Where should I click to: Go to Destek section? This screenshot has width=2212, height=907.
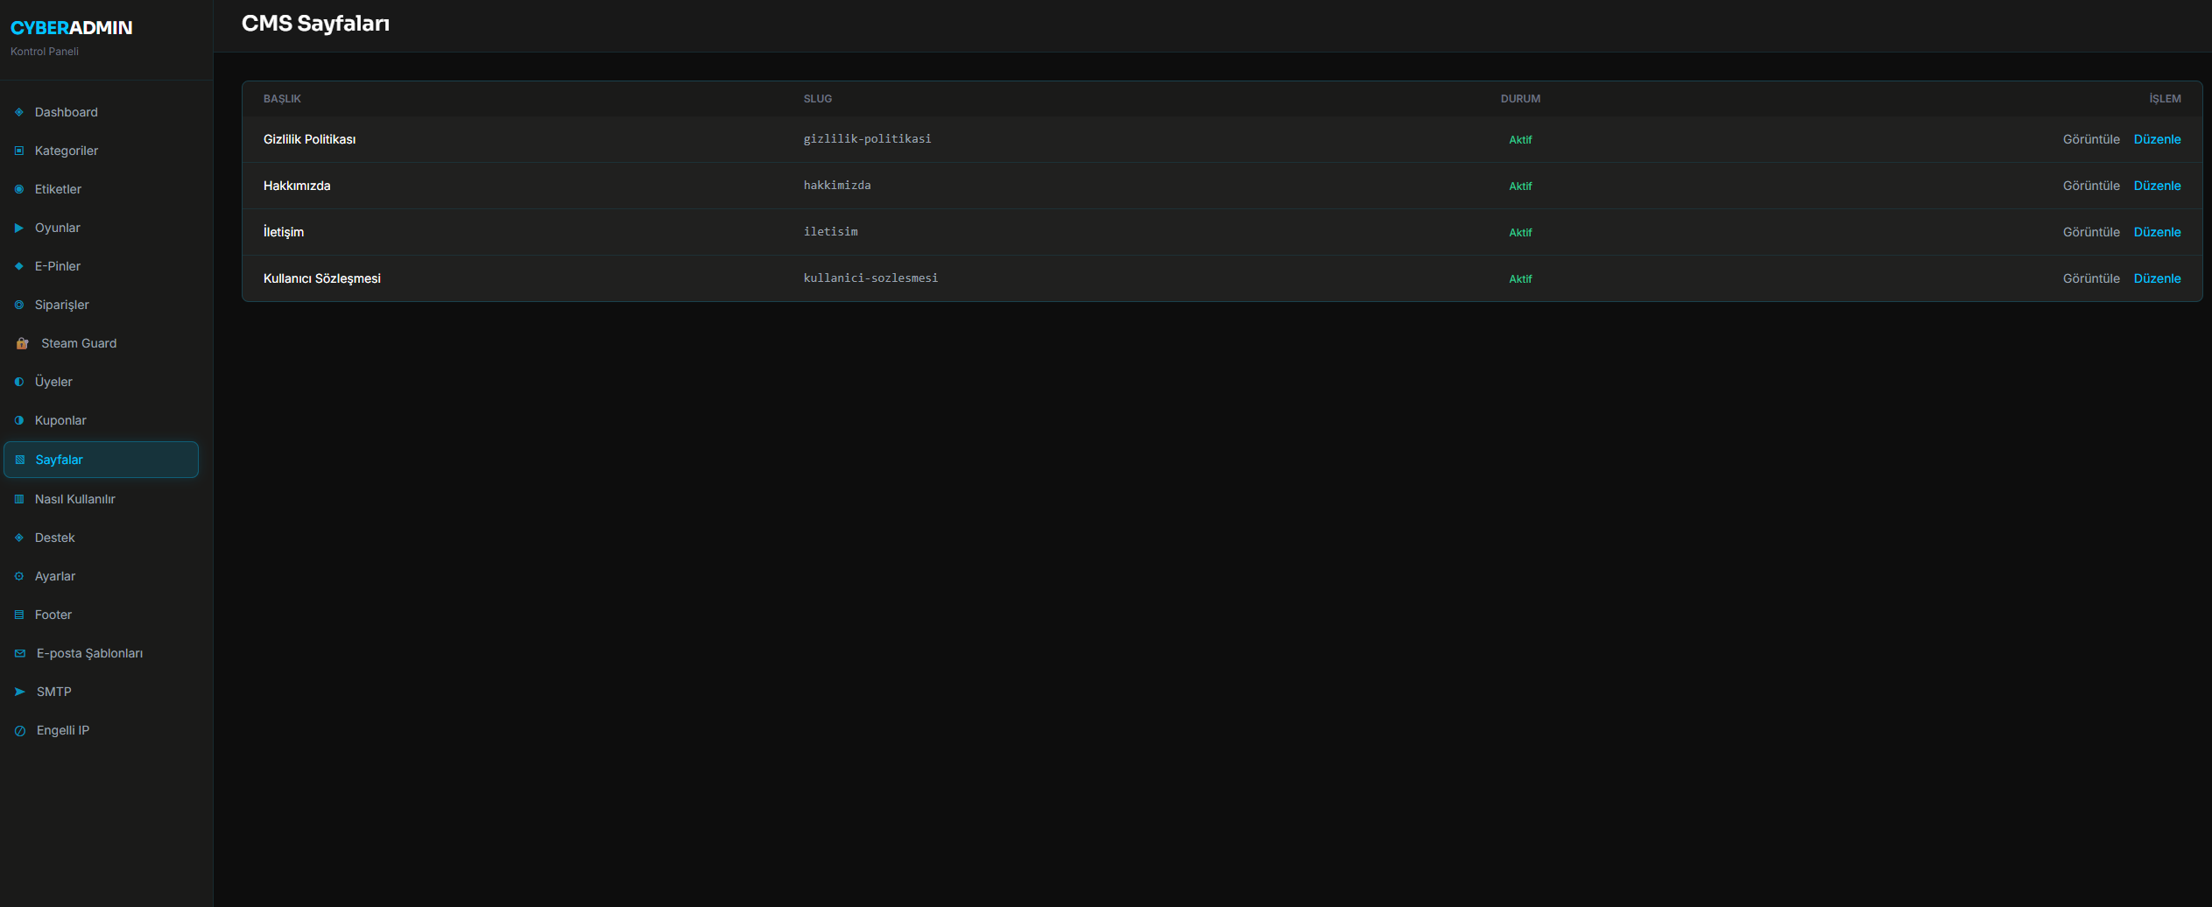click(102, 538)
